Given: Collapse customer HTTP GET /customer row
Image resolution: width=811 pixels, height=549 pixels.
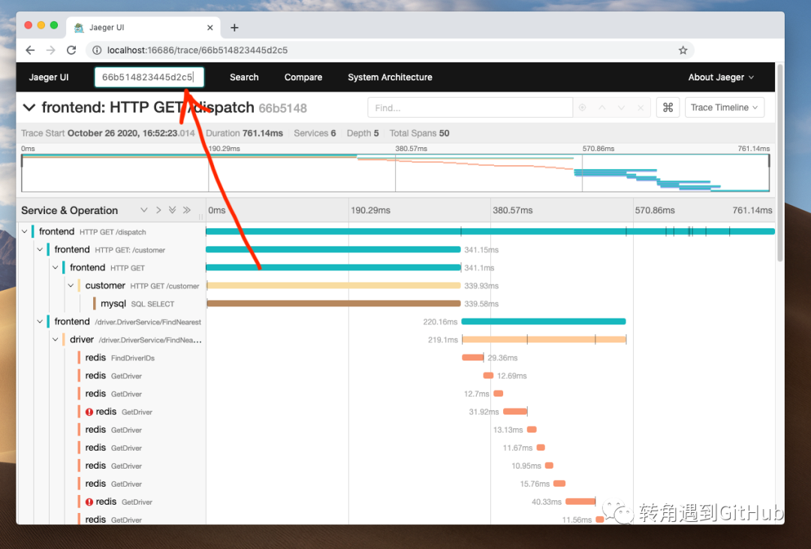Looking at the screenshot, I should pos(71,285).
